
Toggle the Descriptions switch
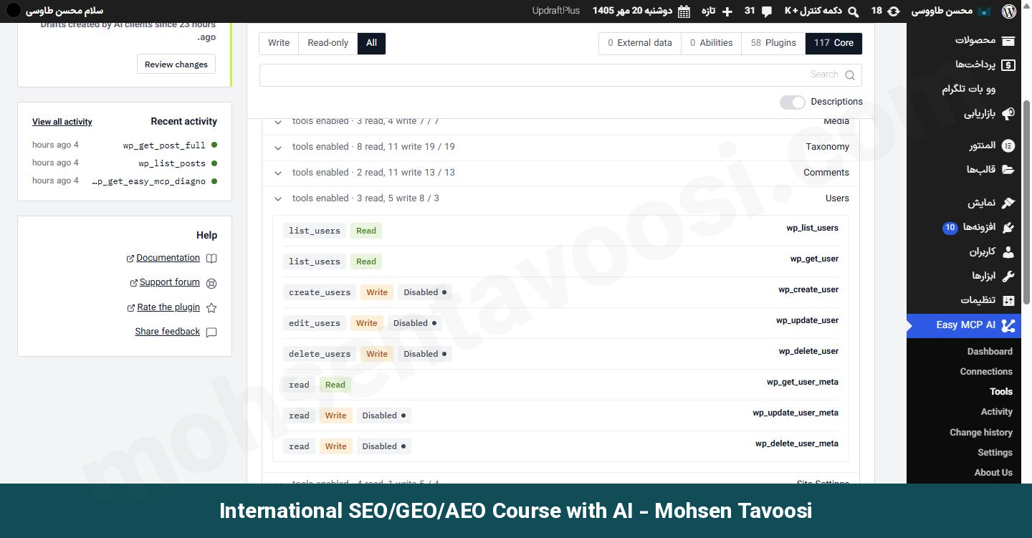793,102
